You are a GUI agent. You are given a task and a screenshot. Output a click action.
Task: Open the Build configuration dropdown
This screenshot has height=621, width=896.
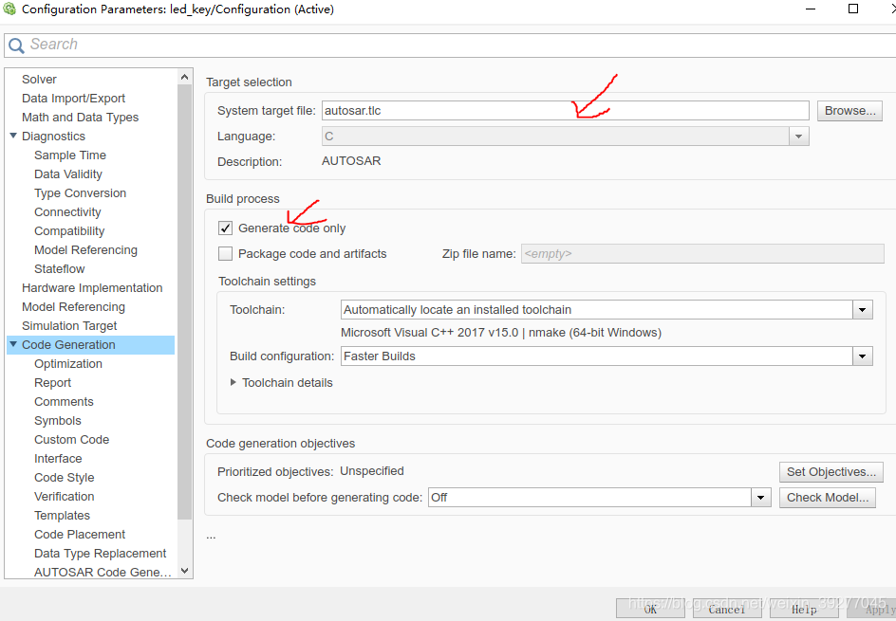click(x=862, y=356)
